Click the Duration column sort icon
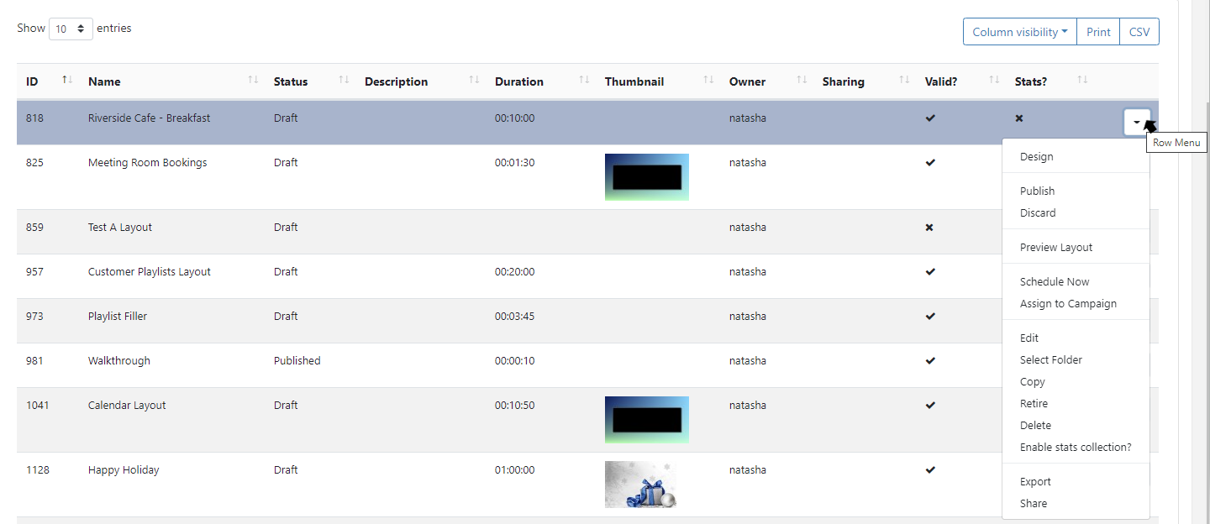 pyautogui.click(x=584, y=81)
